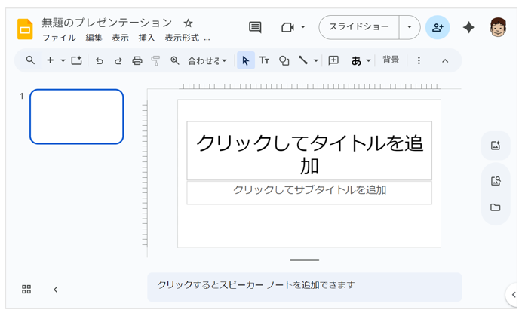Click the speaker notes area
The height and width of the screenshot is (316, 522).
tap(304, 287)
